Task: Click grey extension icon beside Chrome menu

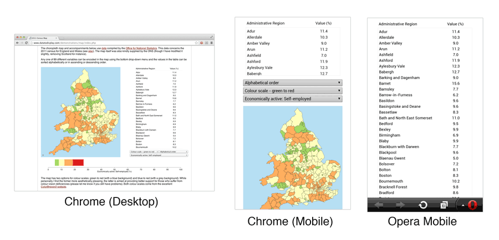Action: click(x=207, y=43)
